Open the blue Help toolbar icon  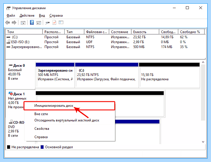[32, 22]
